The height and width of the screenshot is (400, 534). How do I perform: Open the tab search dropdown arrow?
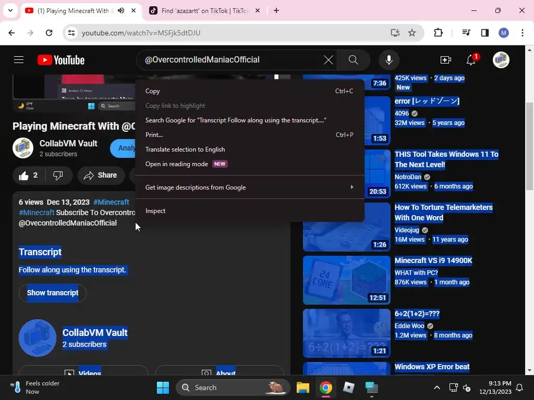(x=10, y=10)
